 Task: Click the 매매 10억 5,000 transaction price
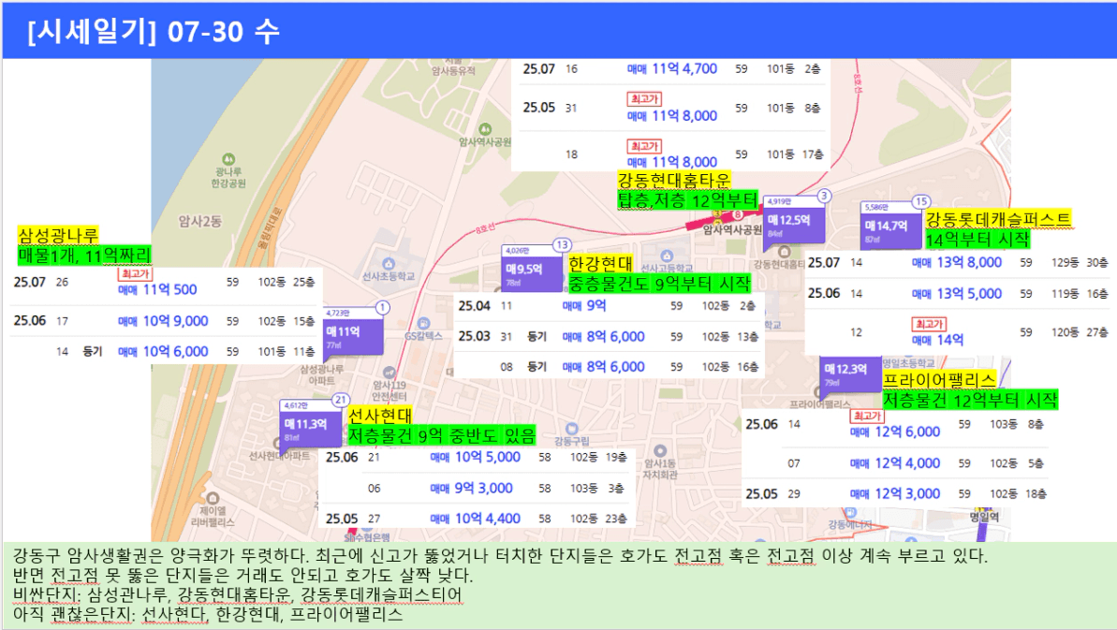475,457
